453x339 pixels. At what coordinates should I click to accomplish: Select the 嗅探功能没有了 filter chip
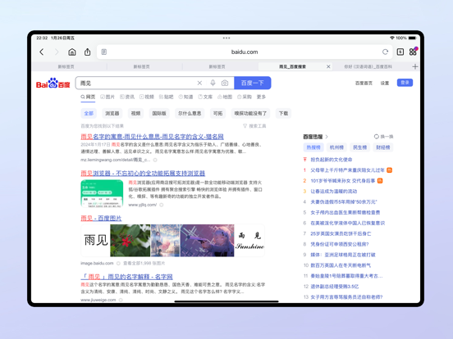point(250,113)
